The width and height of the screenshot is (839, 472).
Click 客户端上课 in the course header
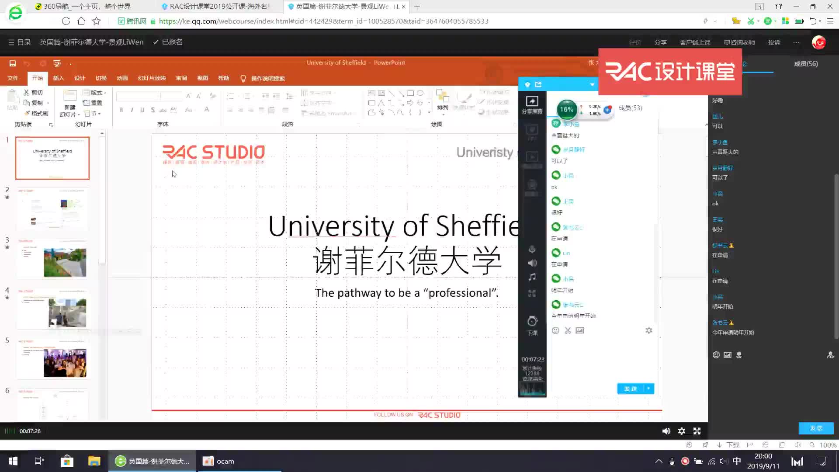[x=695, y=42]
